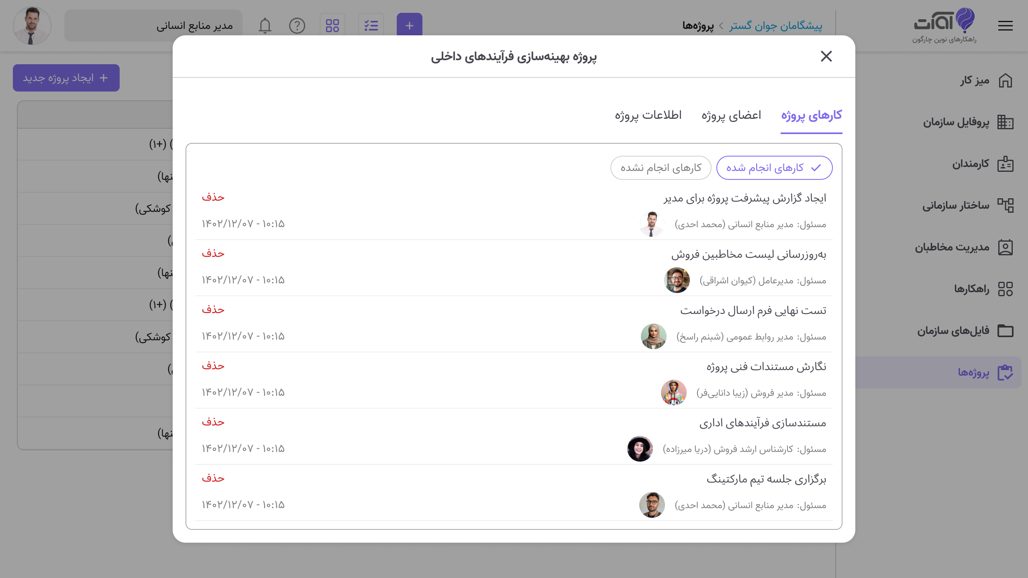This screenshot has height=578, width=1028.
Task: Delete task برگزاری جلسه تیم مارکتینگ
Action: tap(213, 478)
